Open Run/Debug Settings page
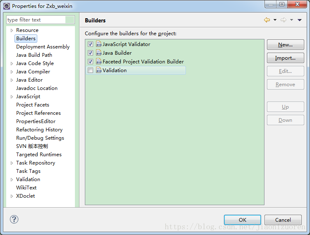The width and height of the screenshot is (310, 235). click(40, 138)
